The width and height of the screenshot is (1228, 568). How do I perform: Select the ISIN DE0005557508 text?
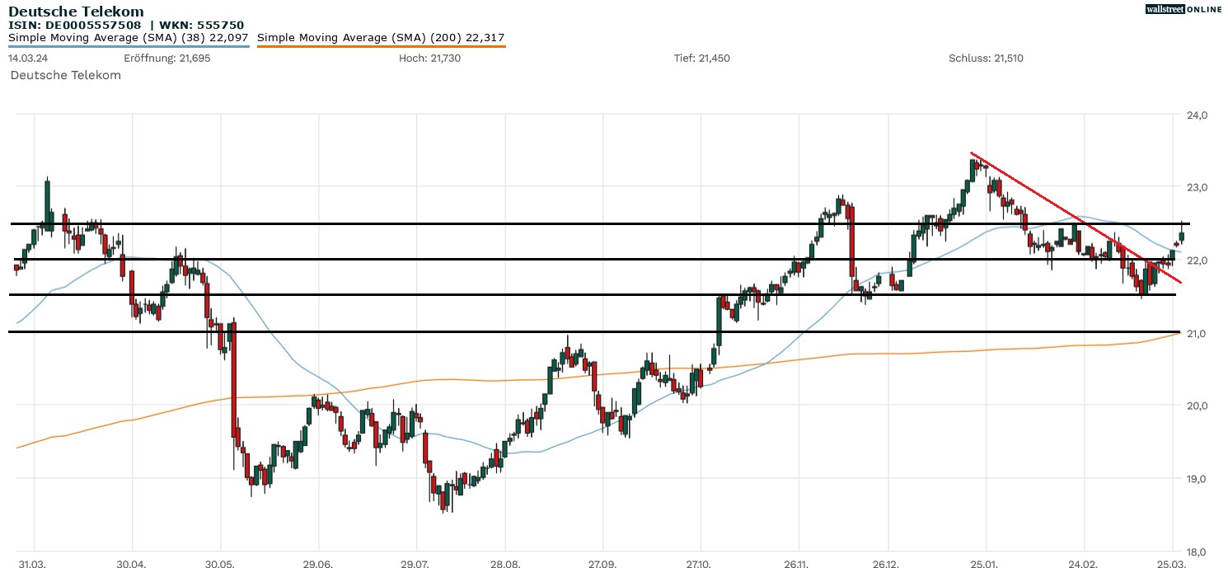coord(80,26)
